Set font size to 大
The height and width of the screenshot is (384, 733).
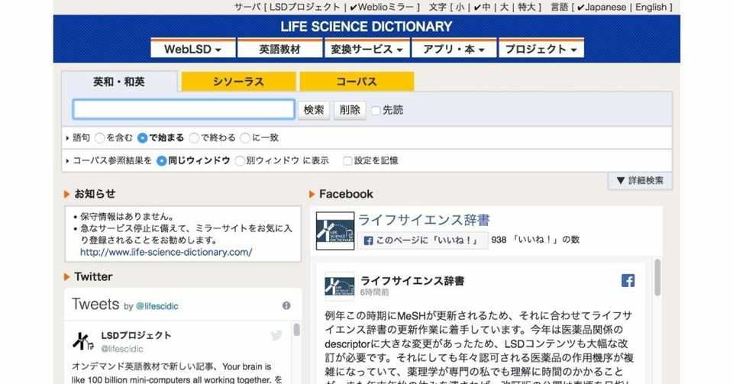tap(504, 7)
